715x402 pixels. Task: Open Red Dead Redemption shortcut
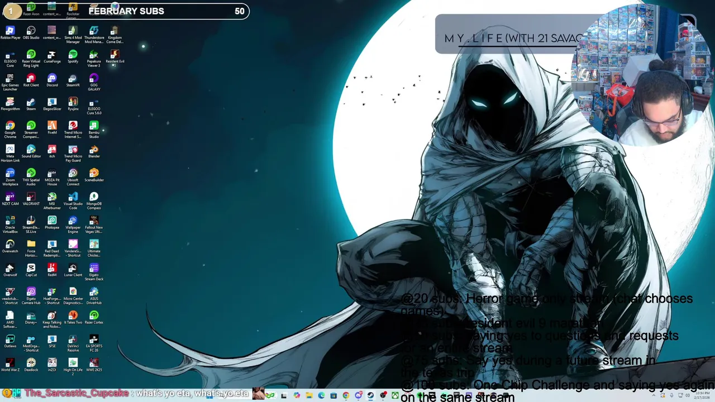pyautogui.click(x=52, y=248)
